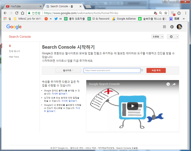Open the settings gear dropdown
191x151 pixels.
(173, 37)
